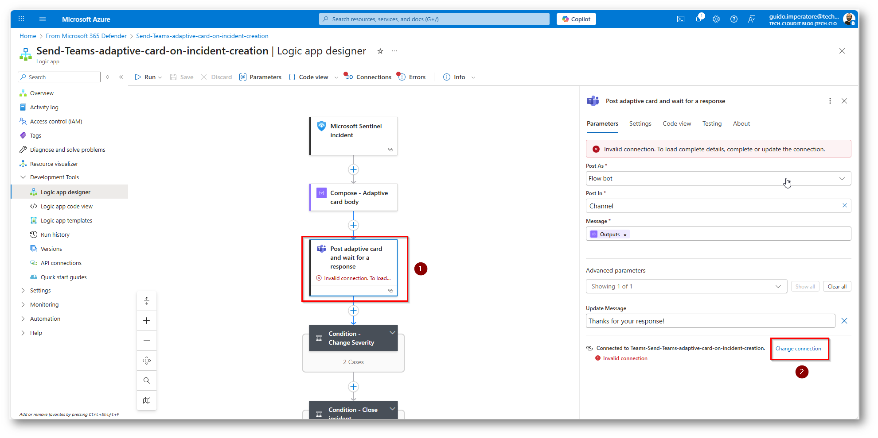Expand the Automation section in sidebar
Viewport: 878px width, 438px height.
[x=23, y=319]
